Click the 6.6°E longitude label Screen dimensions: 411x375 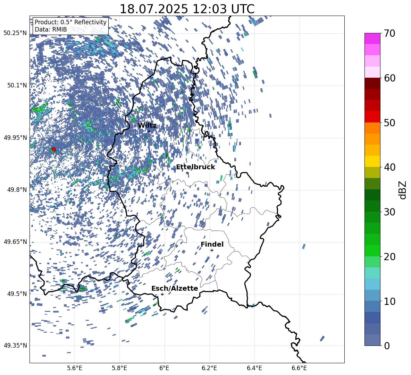pos(299,368)
